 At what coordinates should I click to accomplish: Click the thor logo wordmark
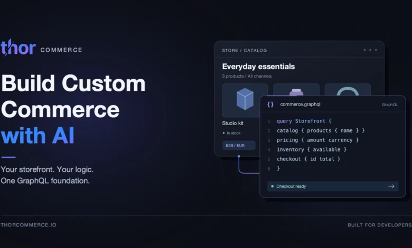pyautogui.click(x=18, y=48)
